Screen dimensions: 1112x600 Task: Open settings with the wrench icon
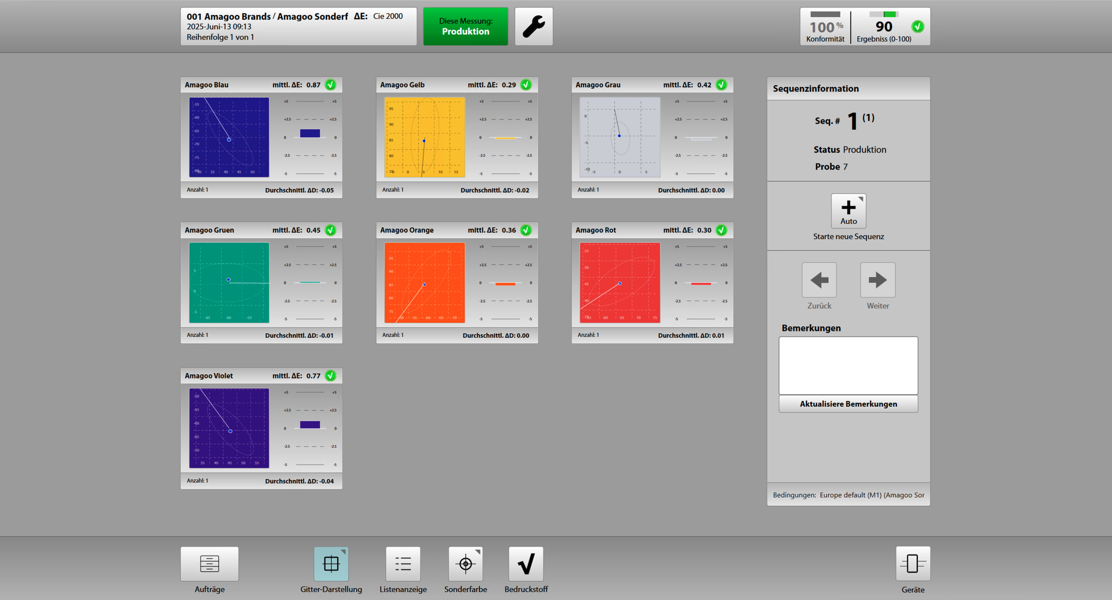[533, 26]
